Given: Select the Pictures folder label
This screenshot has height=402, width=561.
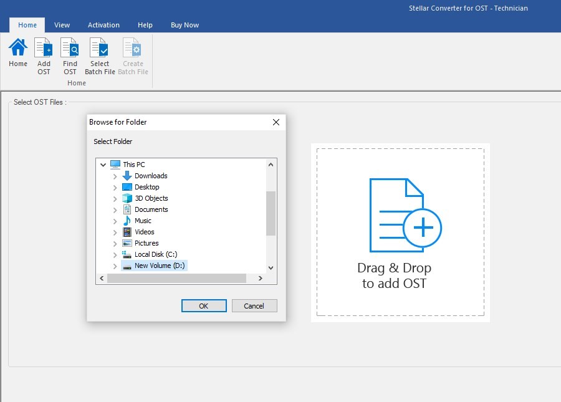Looking at the screenshot, I should tap(146, 243).
